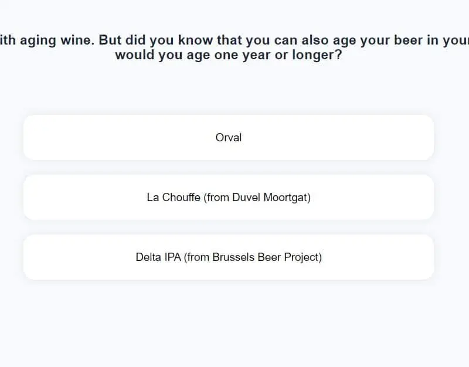Tap the La Chouffe card

coord(229,197)
